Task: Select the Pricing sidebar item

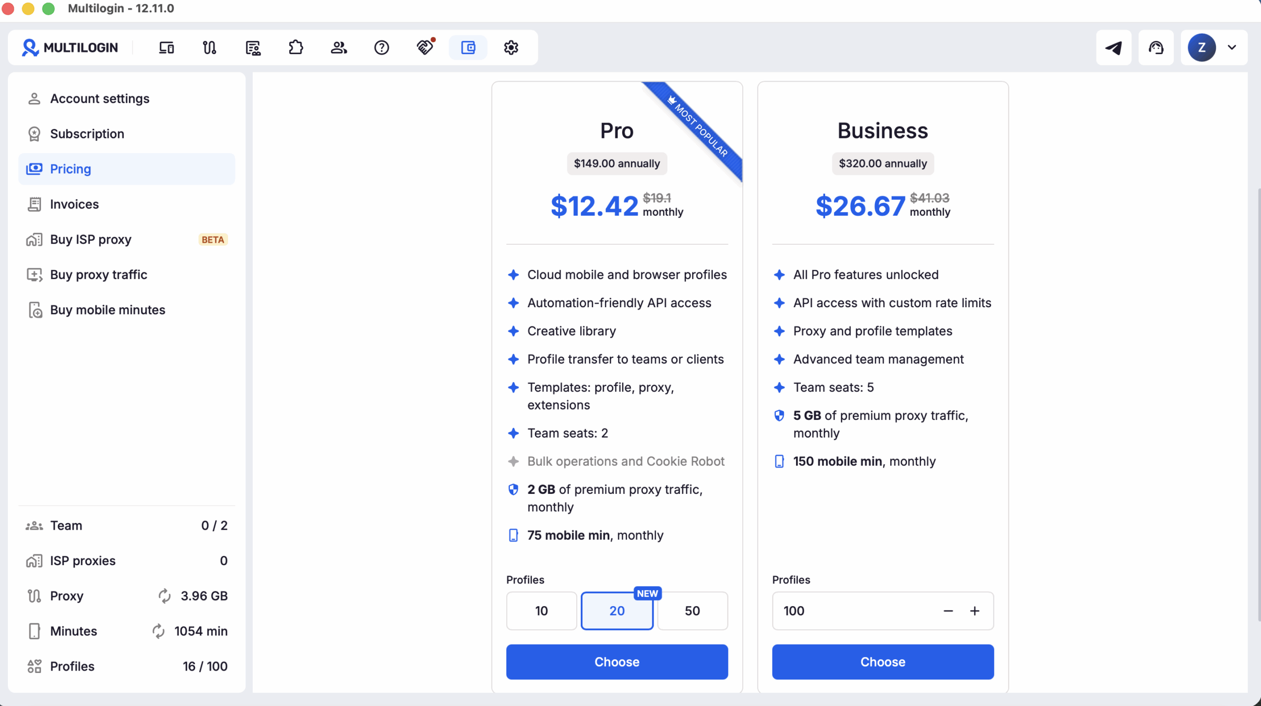Action: click(x=127, y=169)
